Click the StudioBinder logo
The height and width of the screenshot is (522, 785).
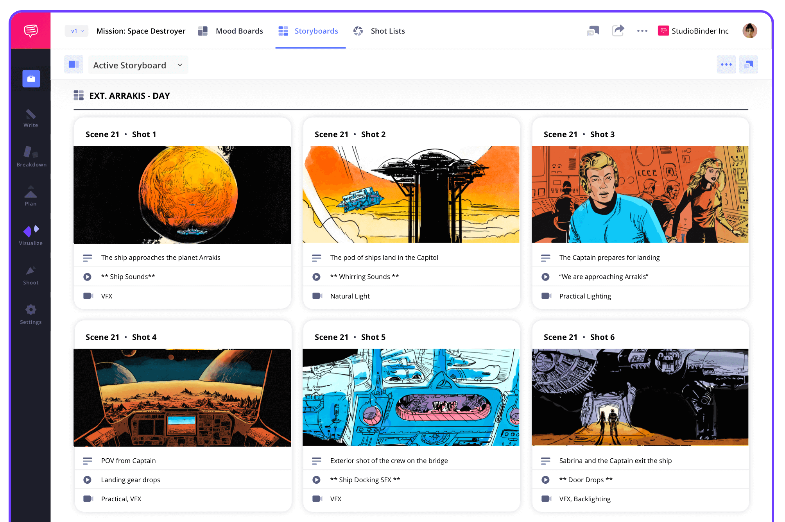coord(30,30)
